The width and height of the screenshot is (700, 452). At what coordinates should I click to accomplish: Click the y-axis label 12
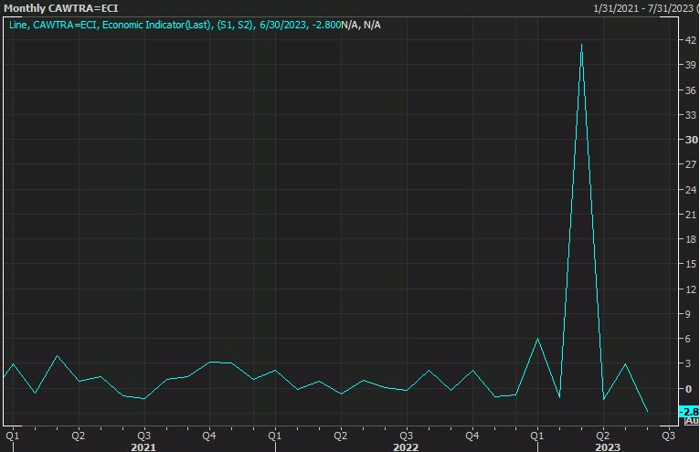pyautogui.click(x=691, y=289)
